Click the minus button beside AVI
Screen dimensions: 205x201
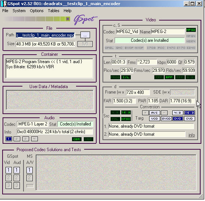(164, 113)
